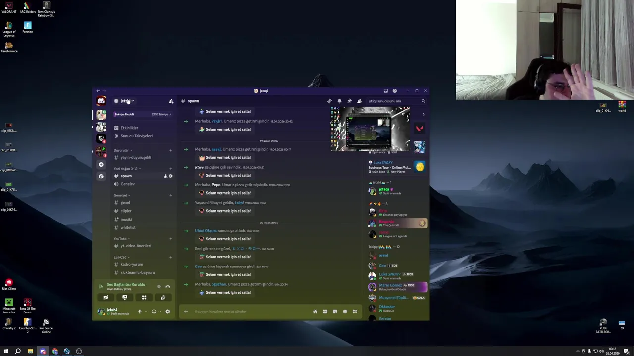This screenshot has width=634, height=356.
Task: Toggle member list icon in header
Action: [x=359, y=101]
